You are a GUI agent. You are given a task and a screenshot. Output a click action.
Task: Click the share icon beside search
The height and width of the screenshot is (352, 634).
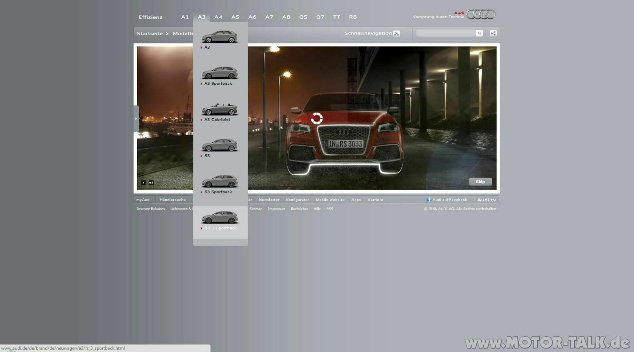[493, 33]
